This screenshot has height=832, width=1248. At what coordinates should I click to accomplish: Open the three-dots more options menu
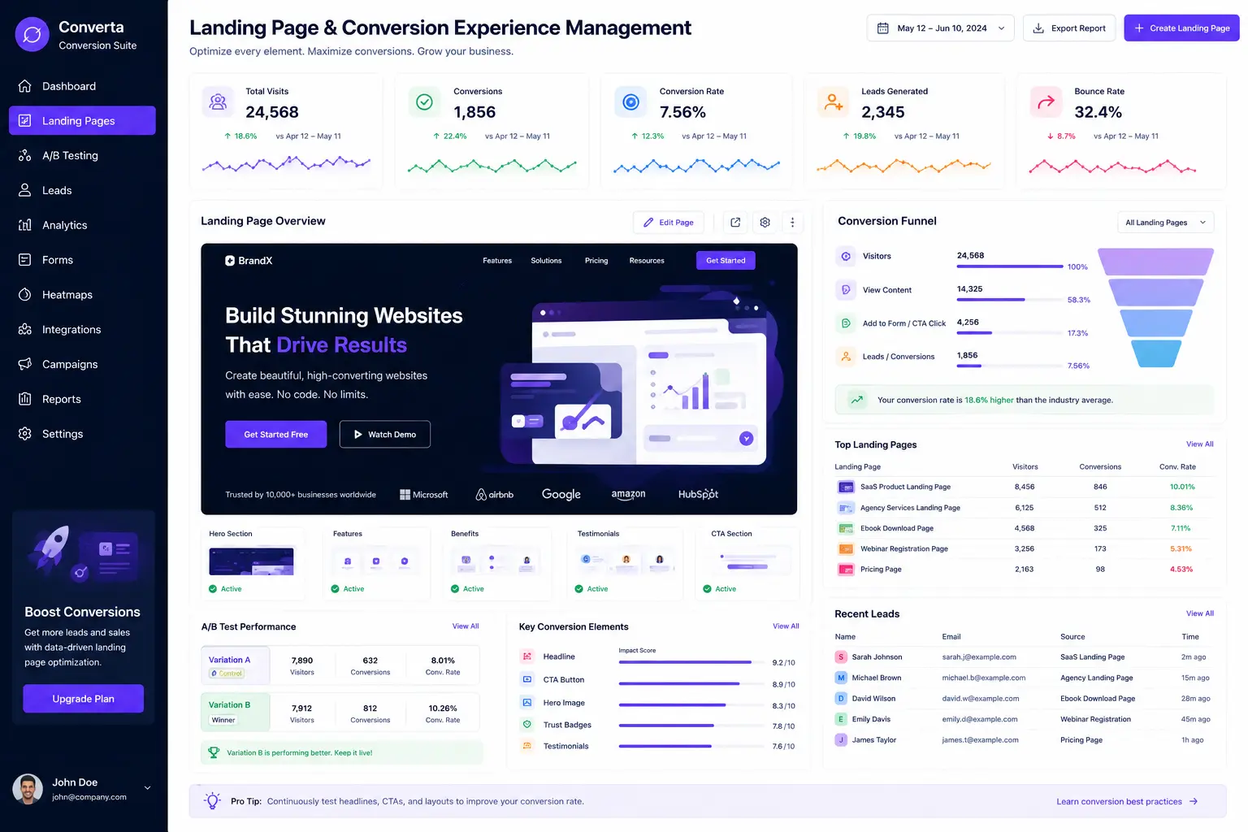pos(792,222)
